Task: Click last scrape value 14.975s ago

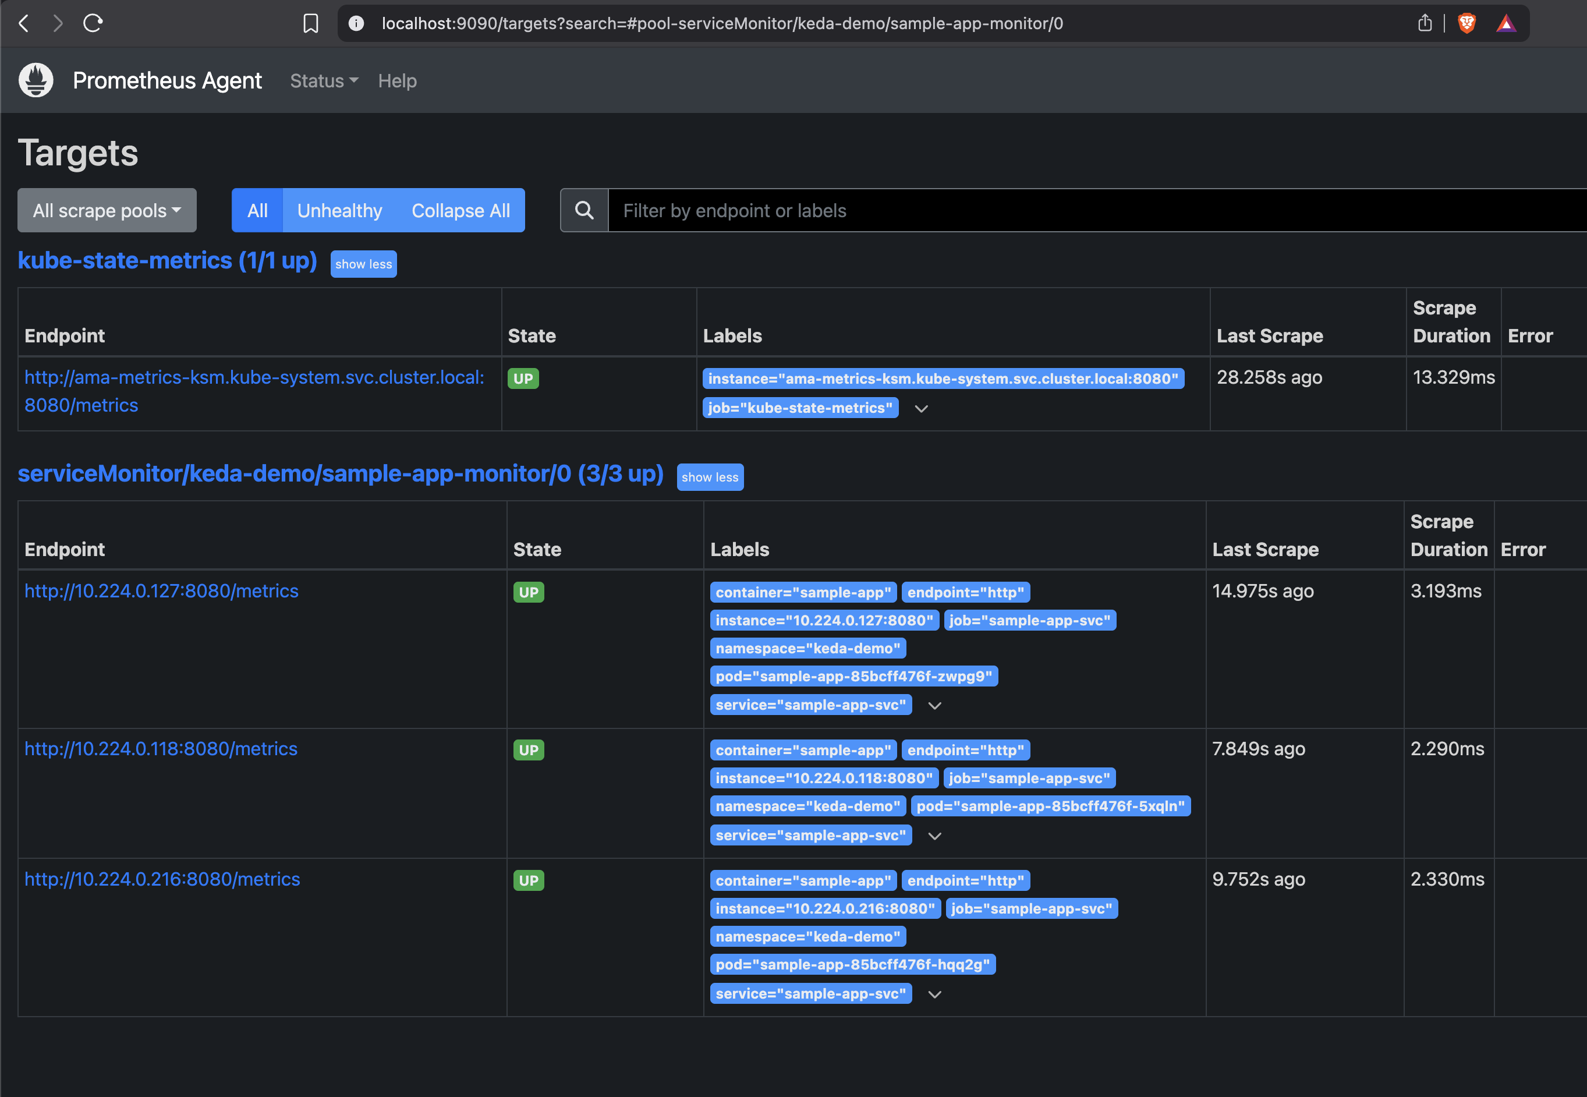Action: pyautogui.click(x=1263, y=591)
